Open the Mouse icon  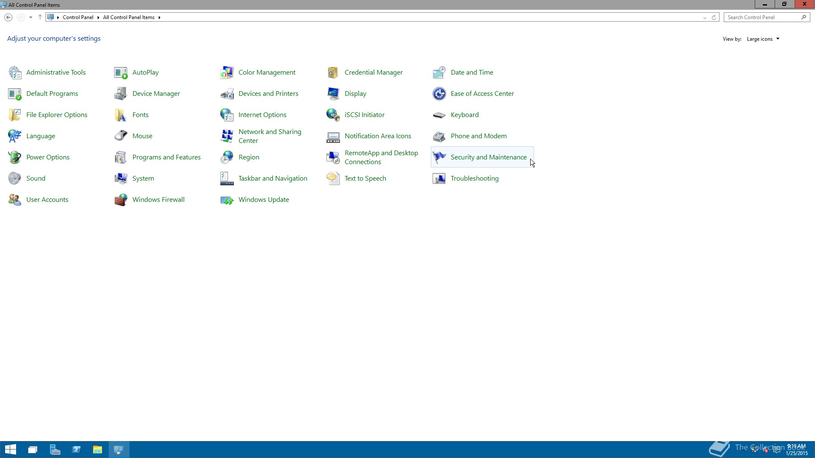[121, 136]
